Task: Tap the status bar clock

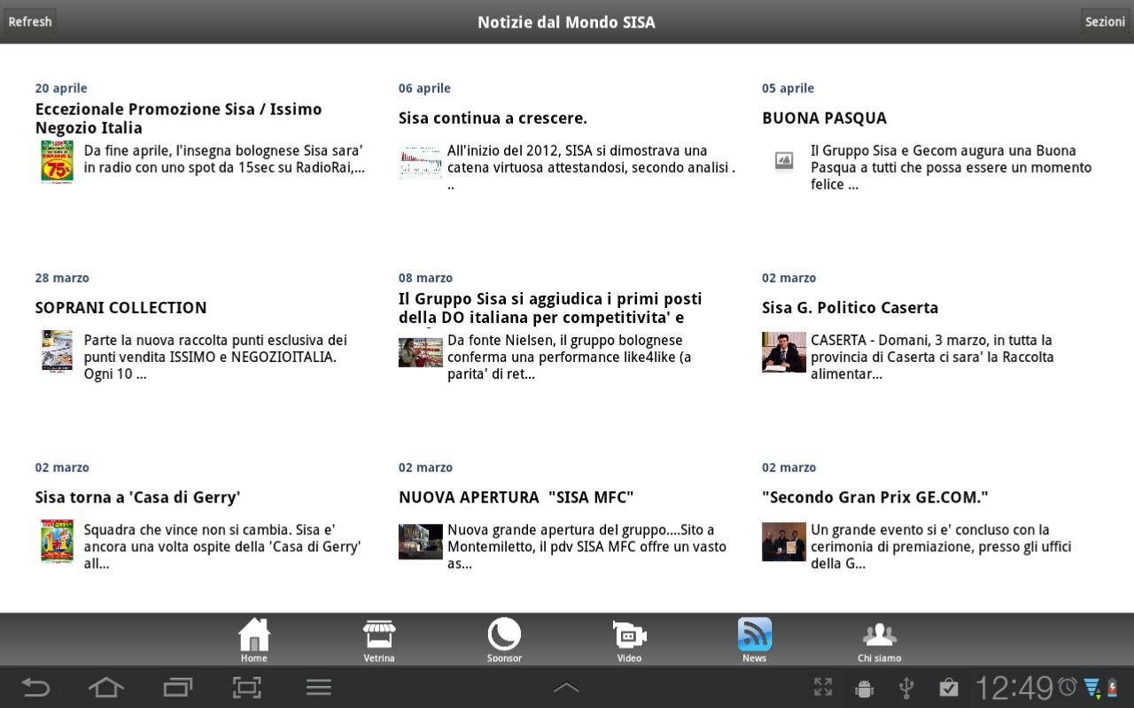Action: [1014, 688]
